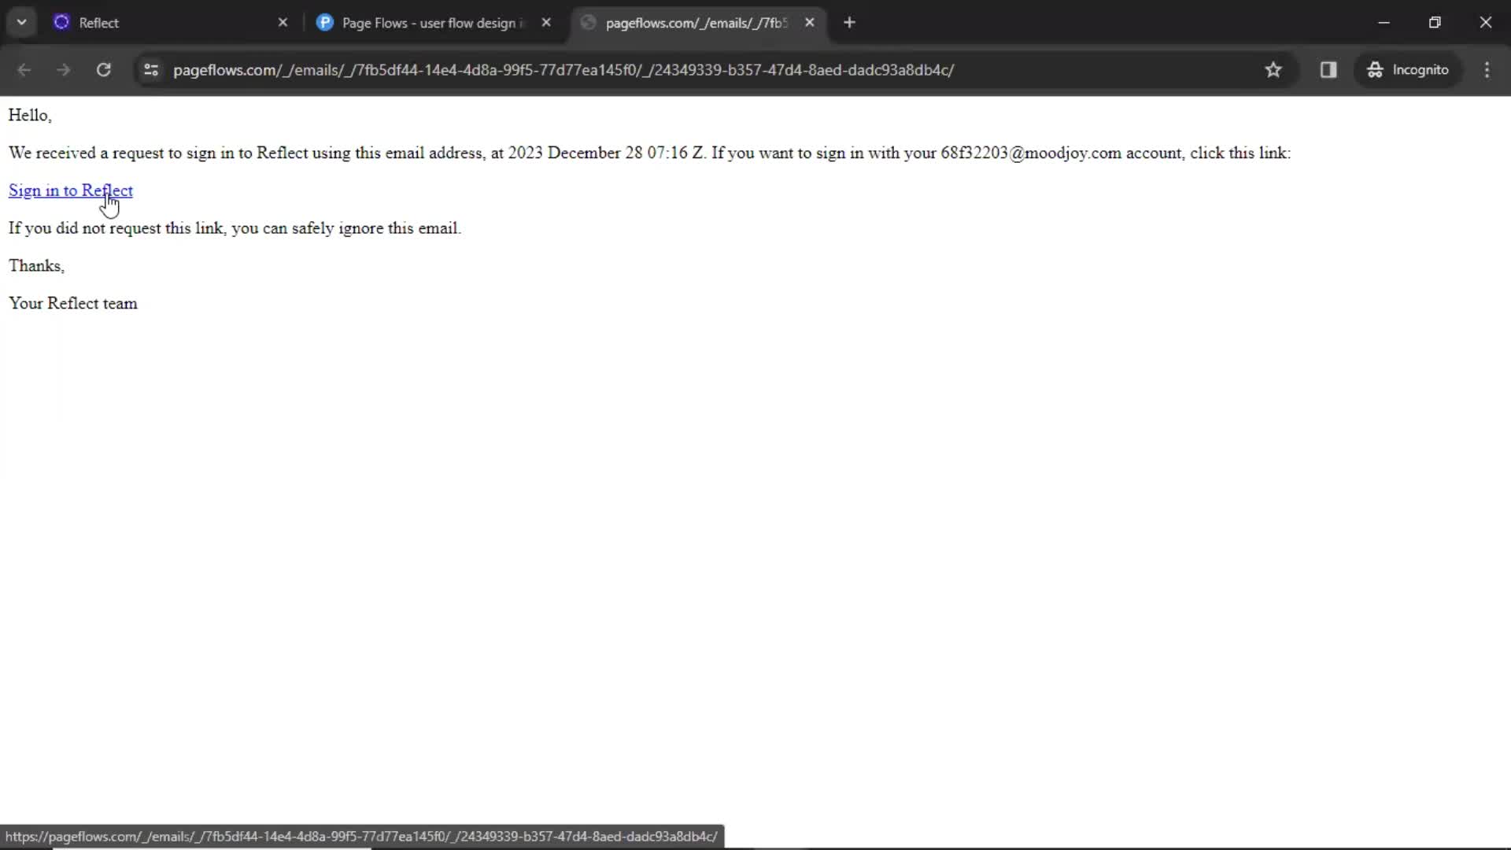Toggle the browser side panel
This screenshot has width=1511, height=850.
click(x=1328, y=70)
